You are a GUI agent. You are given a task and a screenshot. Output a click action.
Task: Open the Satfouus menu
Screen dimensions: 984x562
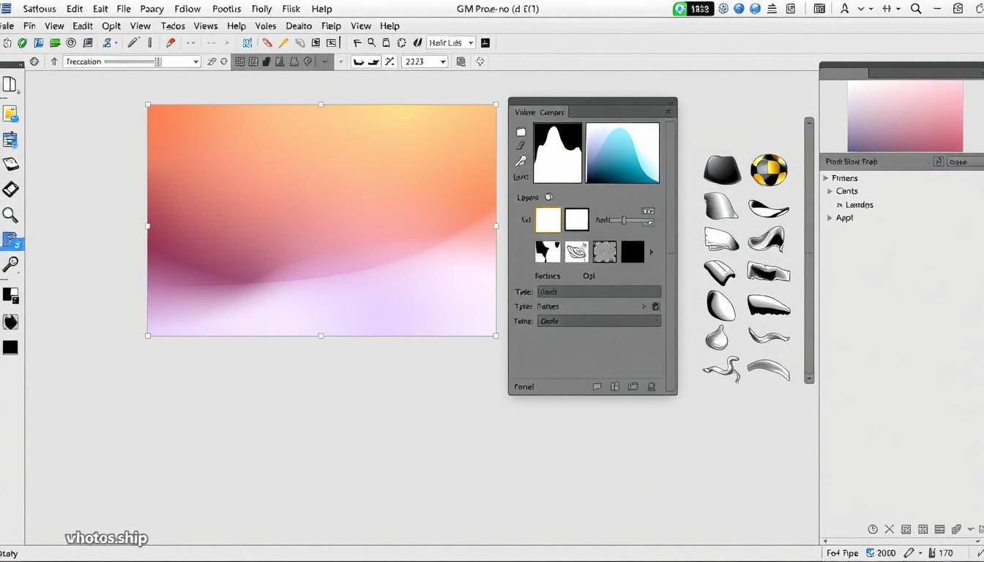(39, 9)
